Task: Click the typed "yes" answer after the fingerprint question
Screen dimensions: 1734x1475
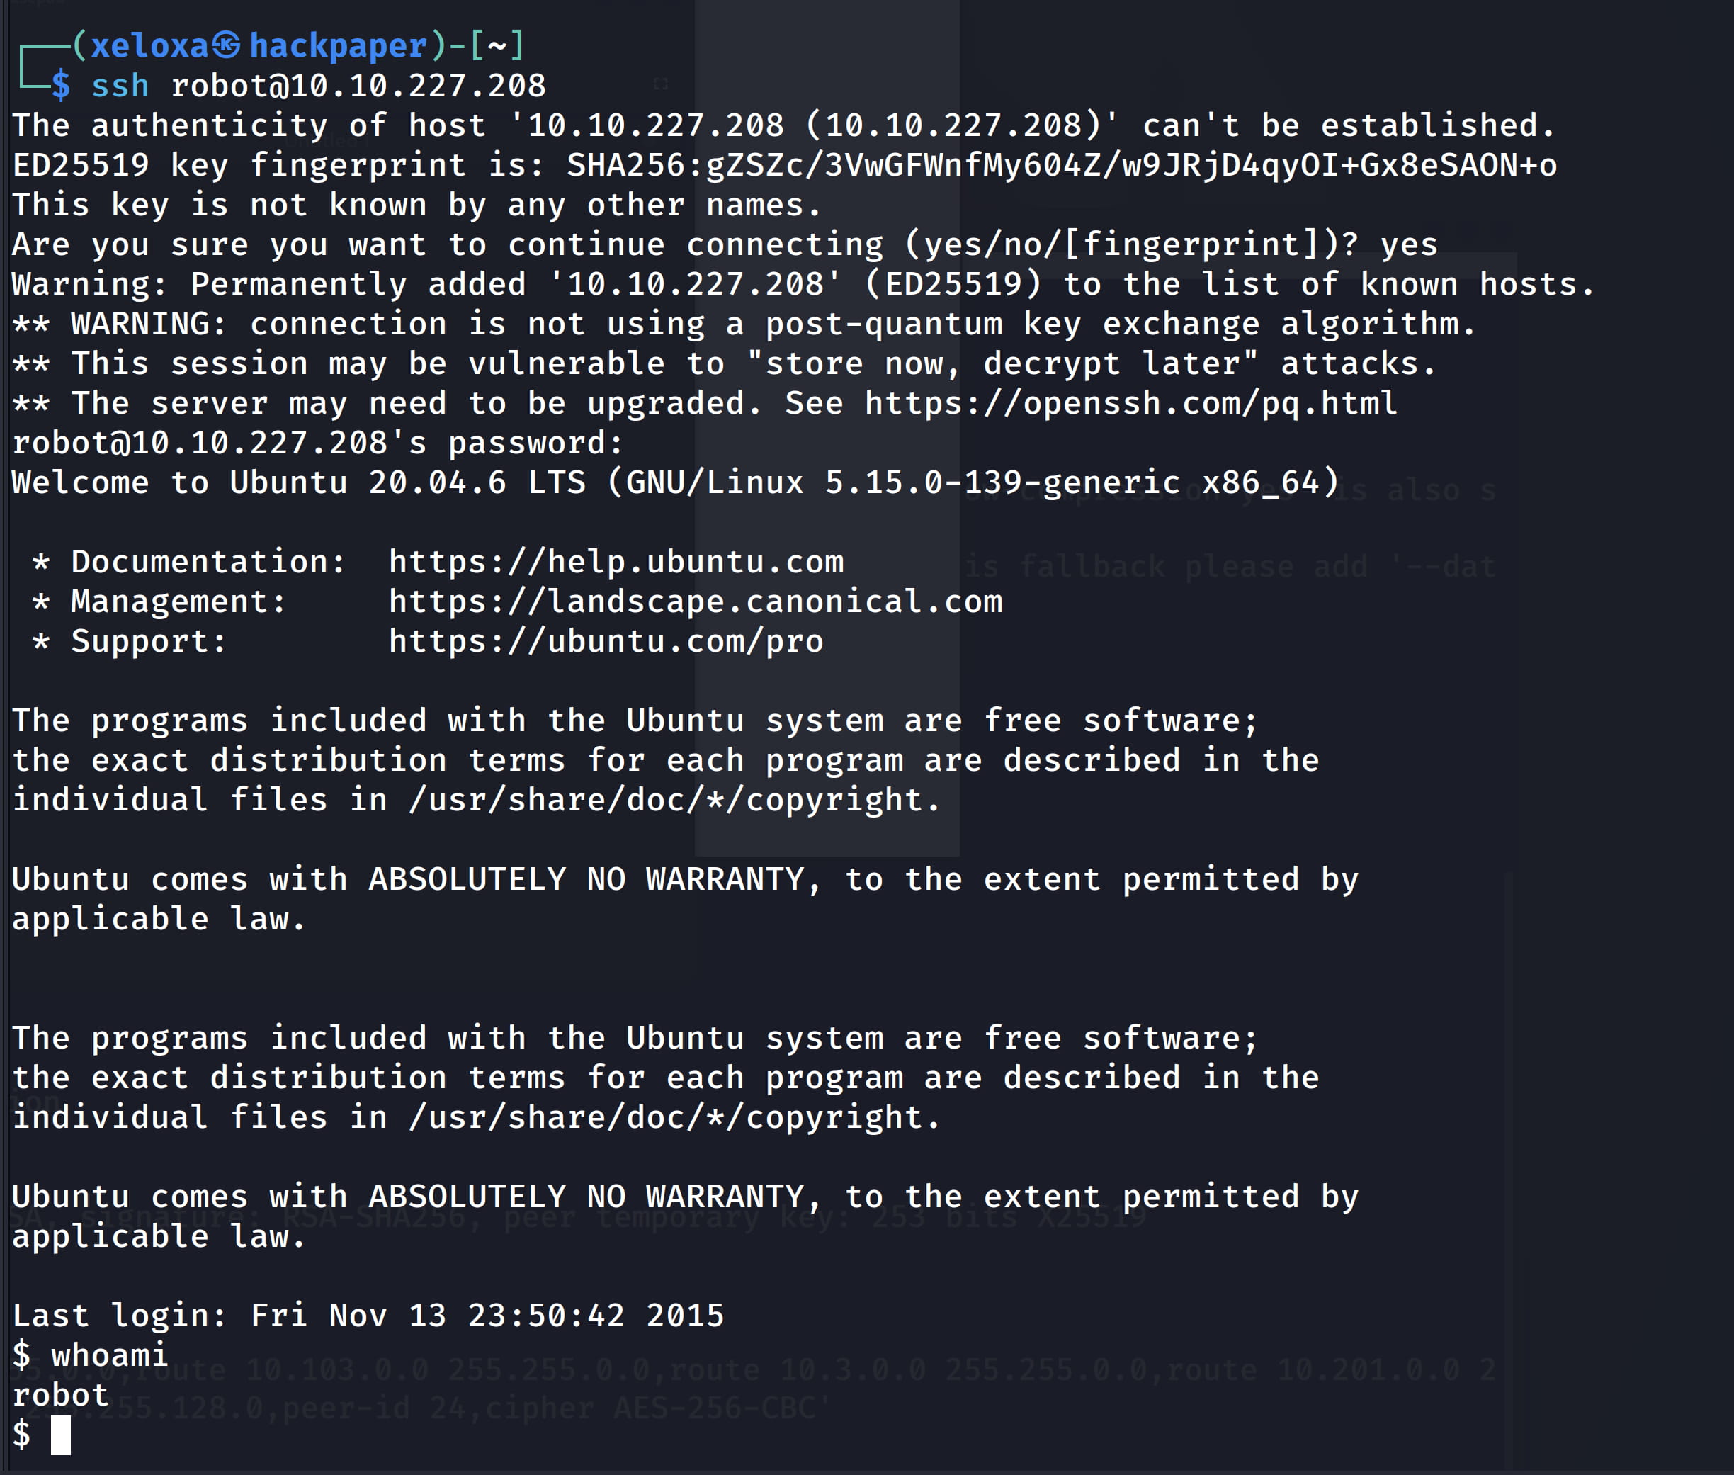Action: [x=1409, y=245]
